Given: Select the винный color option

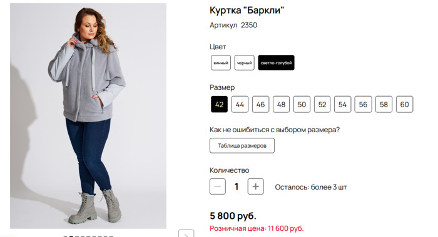Looking at the screenshot, I should 221,62.
